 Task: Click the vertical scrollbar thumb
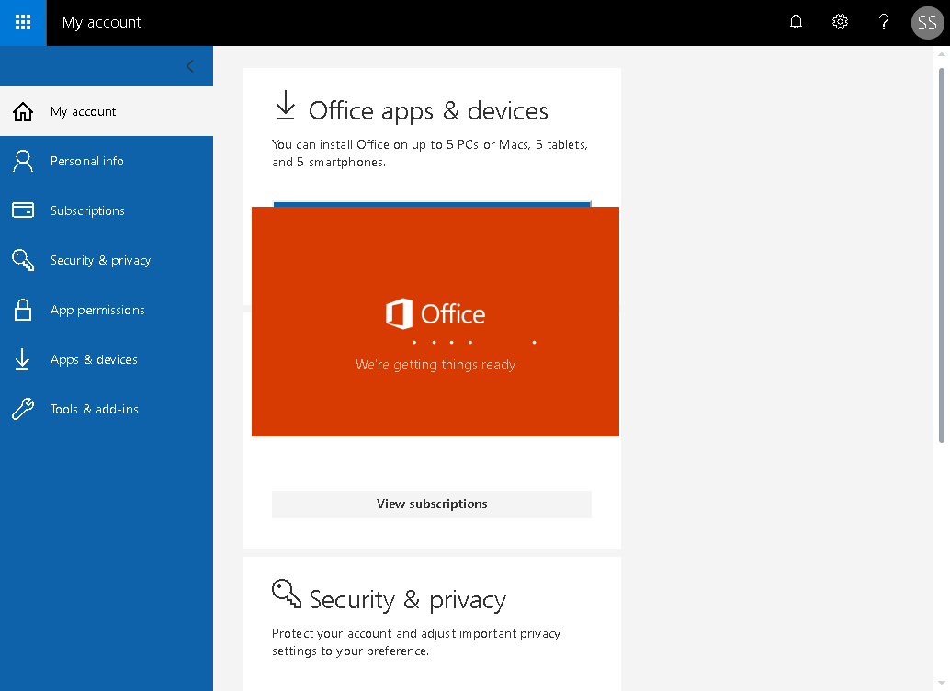pyautogui.click(x=942, y=255)
